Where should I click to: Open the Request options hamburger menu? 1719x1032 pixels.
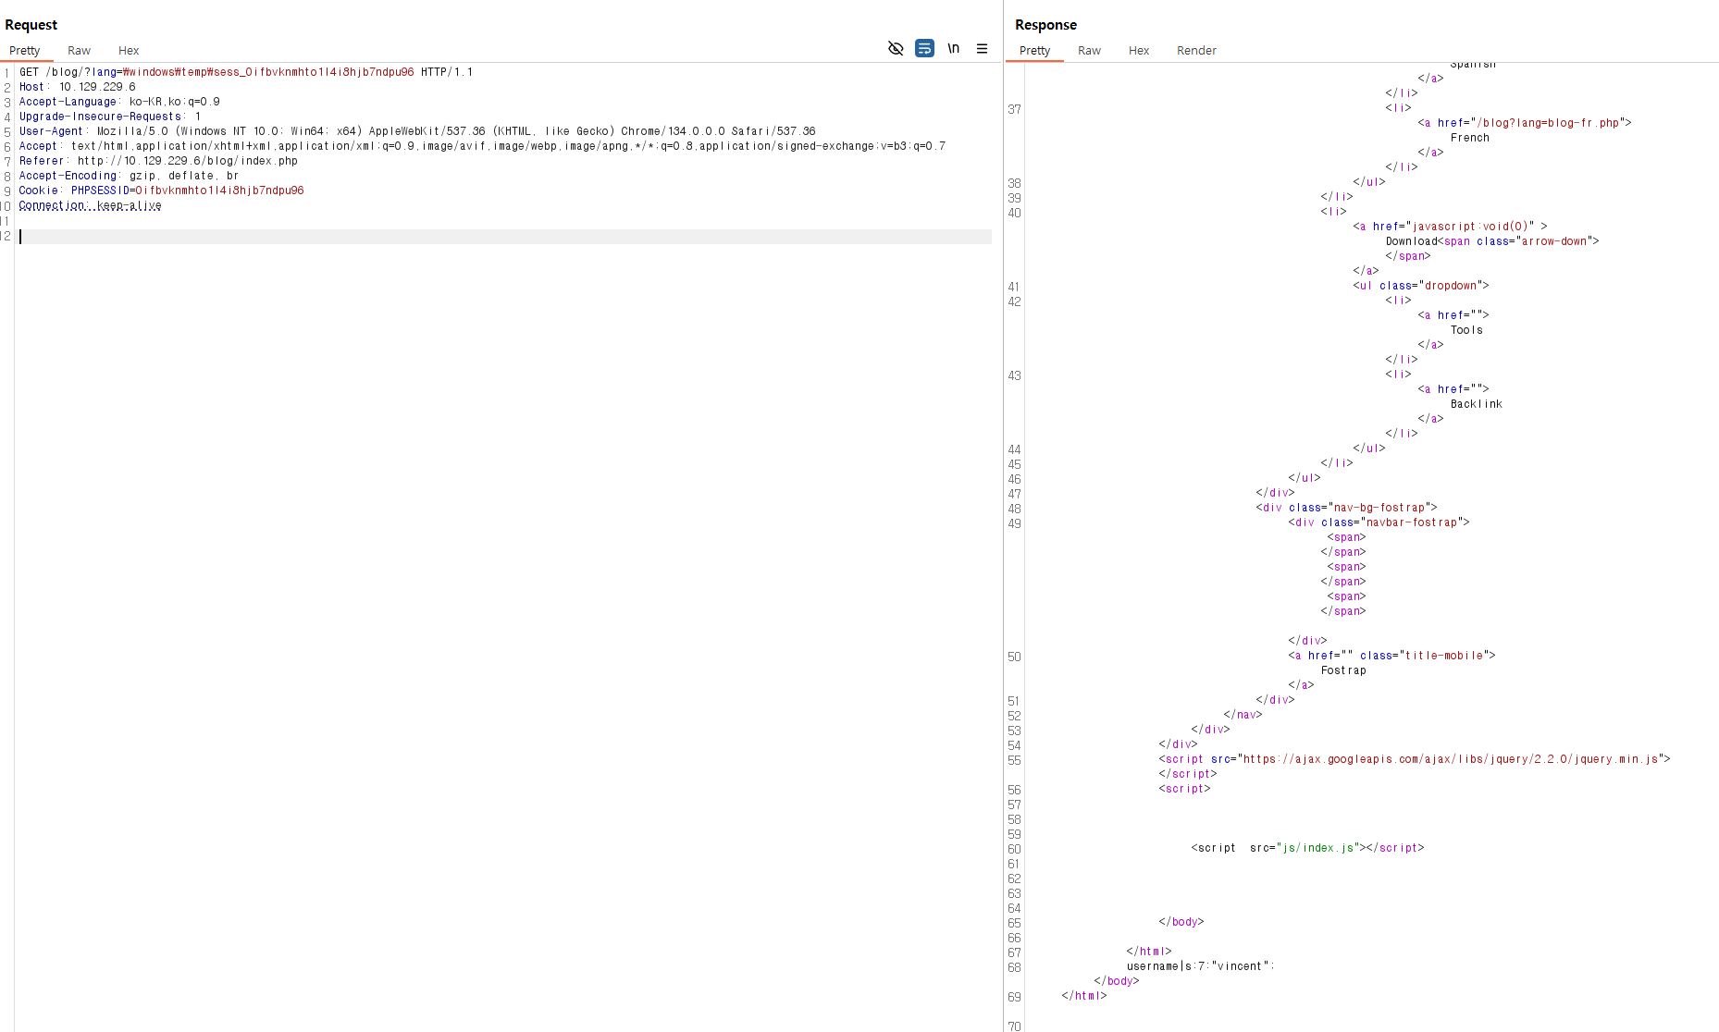pos(982,48)
